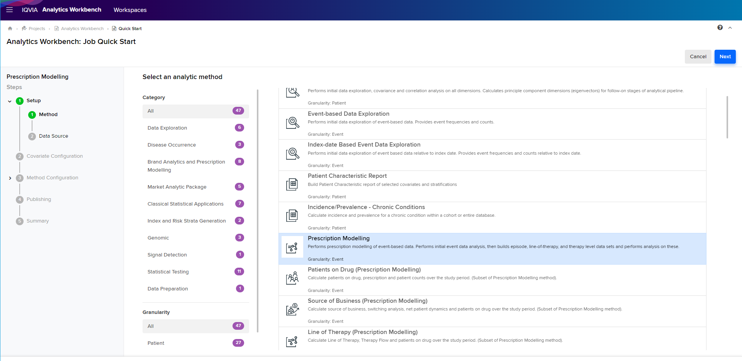Viewport: 742px width, 361px height.
Task: Click the Publishing step 4 circle
Action: pyautogui.click(x=20, y=200)
